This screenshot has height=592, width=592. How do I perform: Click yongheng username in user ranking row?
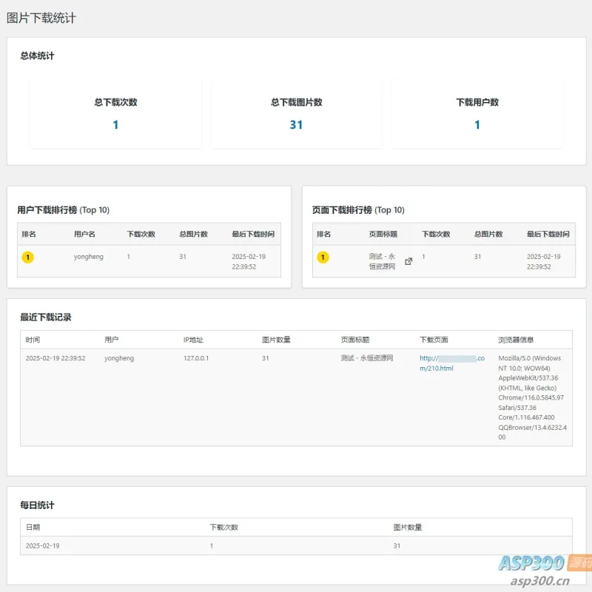click(x=89, y=257)
